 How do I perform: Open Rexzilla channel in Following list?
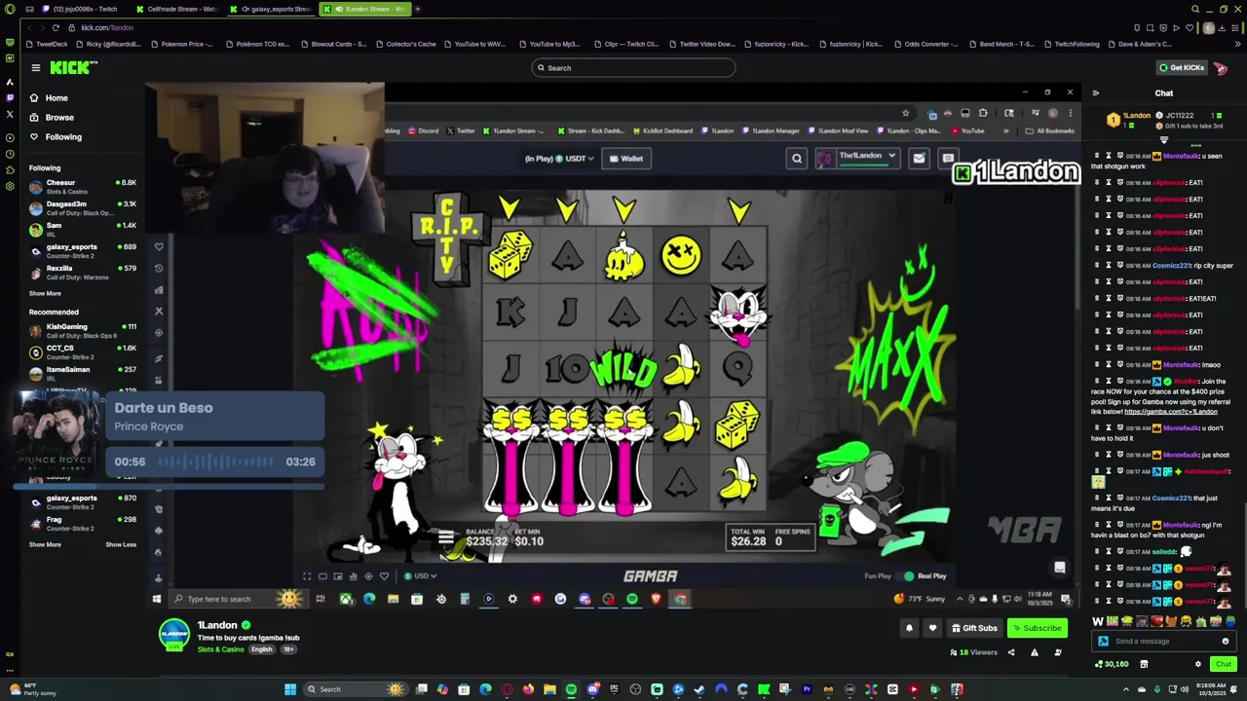[83, 272]
